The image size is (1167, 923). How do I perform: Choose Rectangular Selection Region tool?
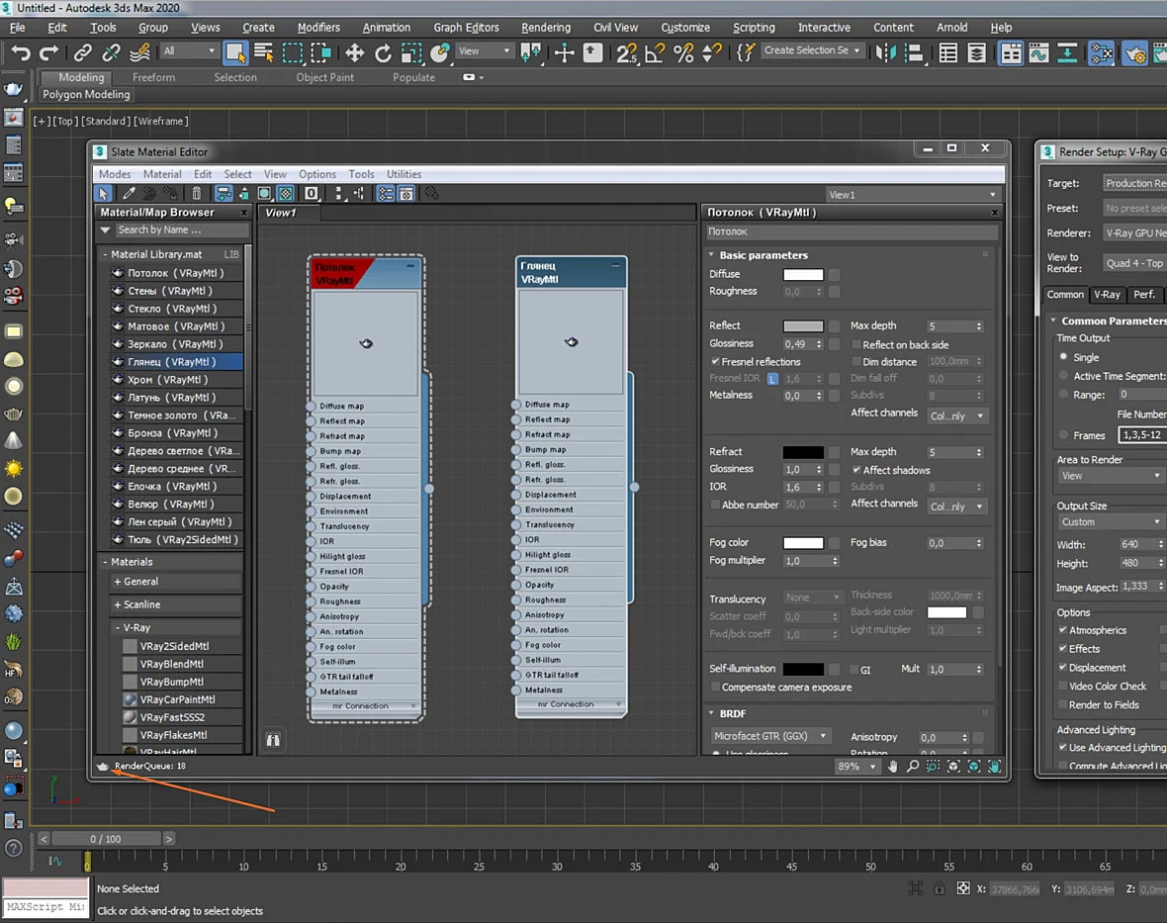[x=294, y=52]
